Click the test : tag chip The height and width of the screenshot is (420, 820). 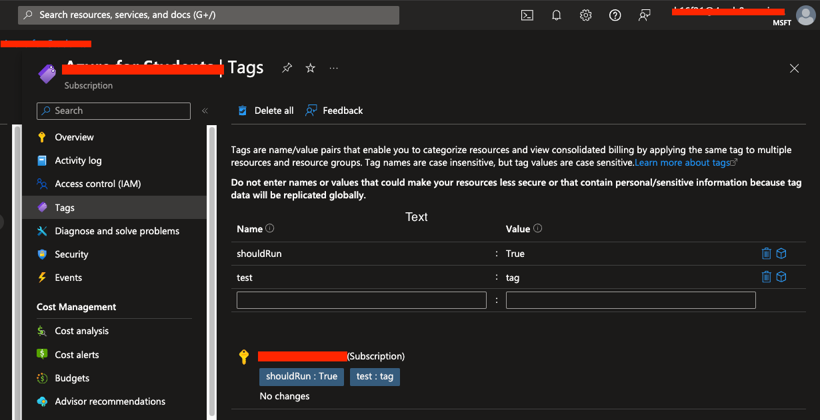[375, 376]
